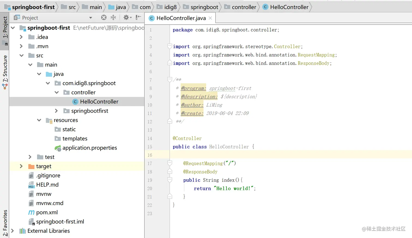Click the controller breadcrumb
The height and width of the screenshot is (238, 412).
(x=240, y=7)
